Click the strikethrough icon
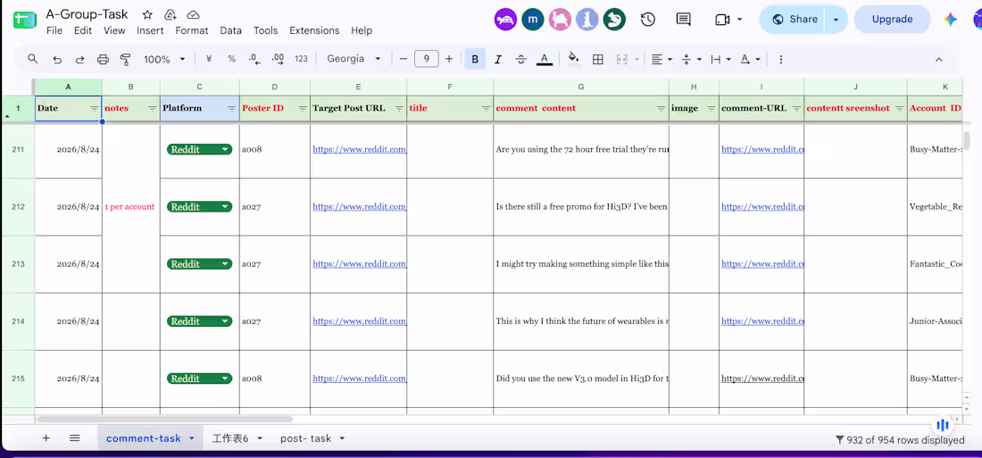Screen dimensions: 982x458 520,60
